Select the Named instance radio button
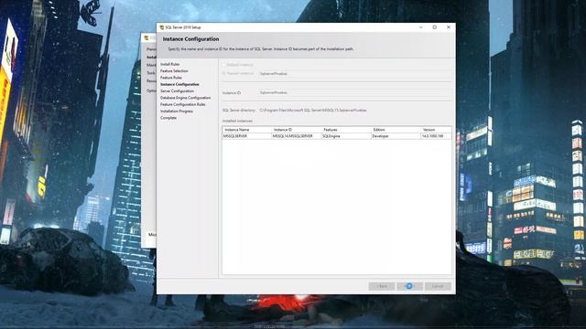This screenshot has height=329, width=586. [224, 73]
